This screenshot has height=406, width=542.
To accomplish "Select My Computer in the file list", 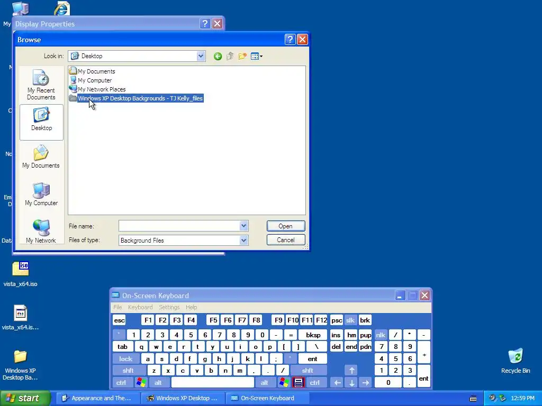I will 91,80.
